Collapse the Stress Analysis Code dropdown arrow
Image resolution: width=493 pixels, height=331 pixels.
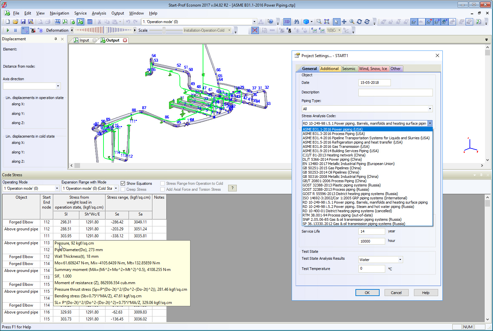(x=430, y=123)
